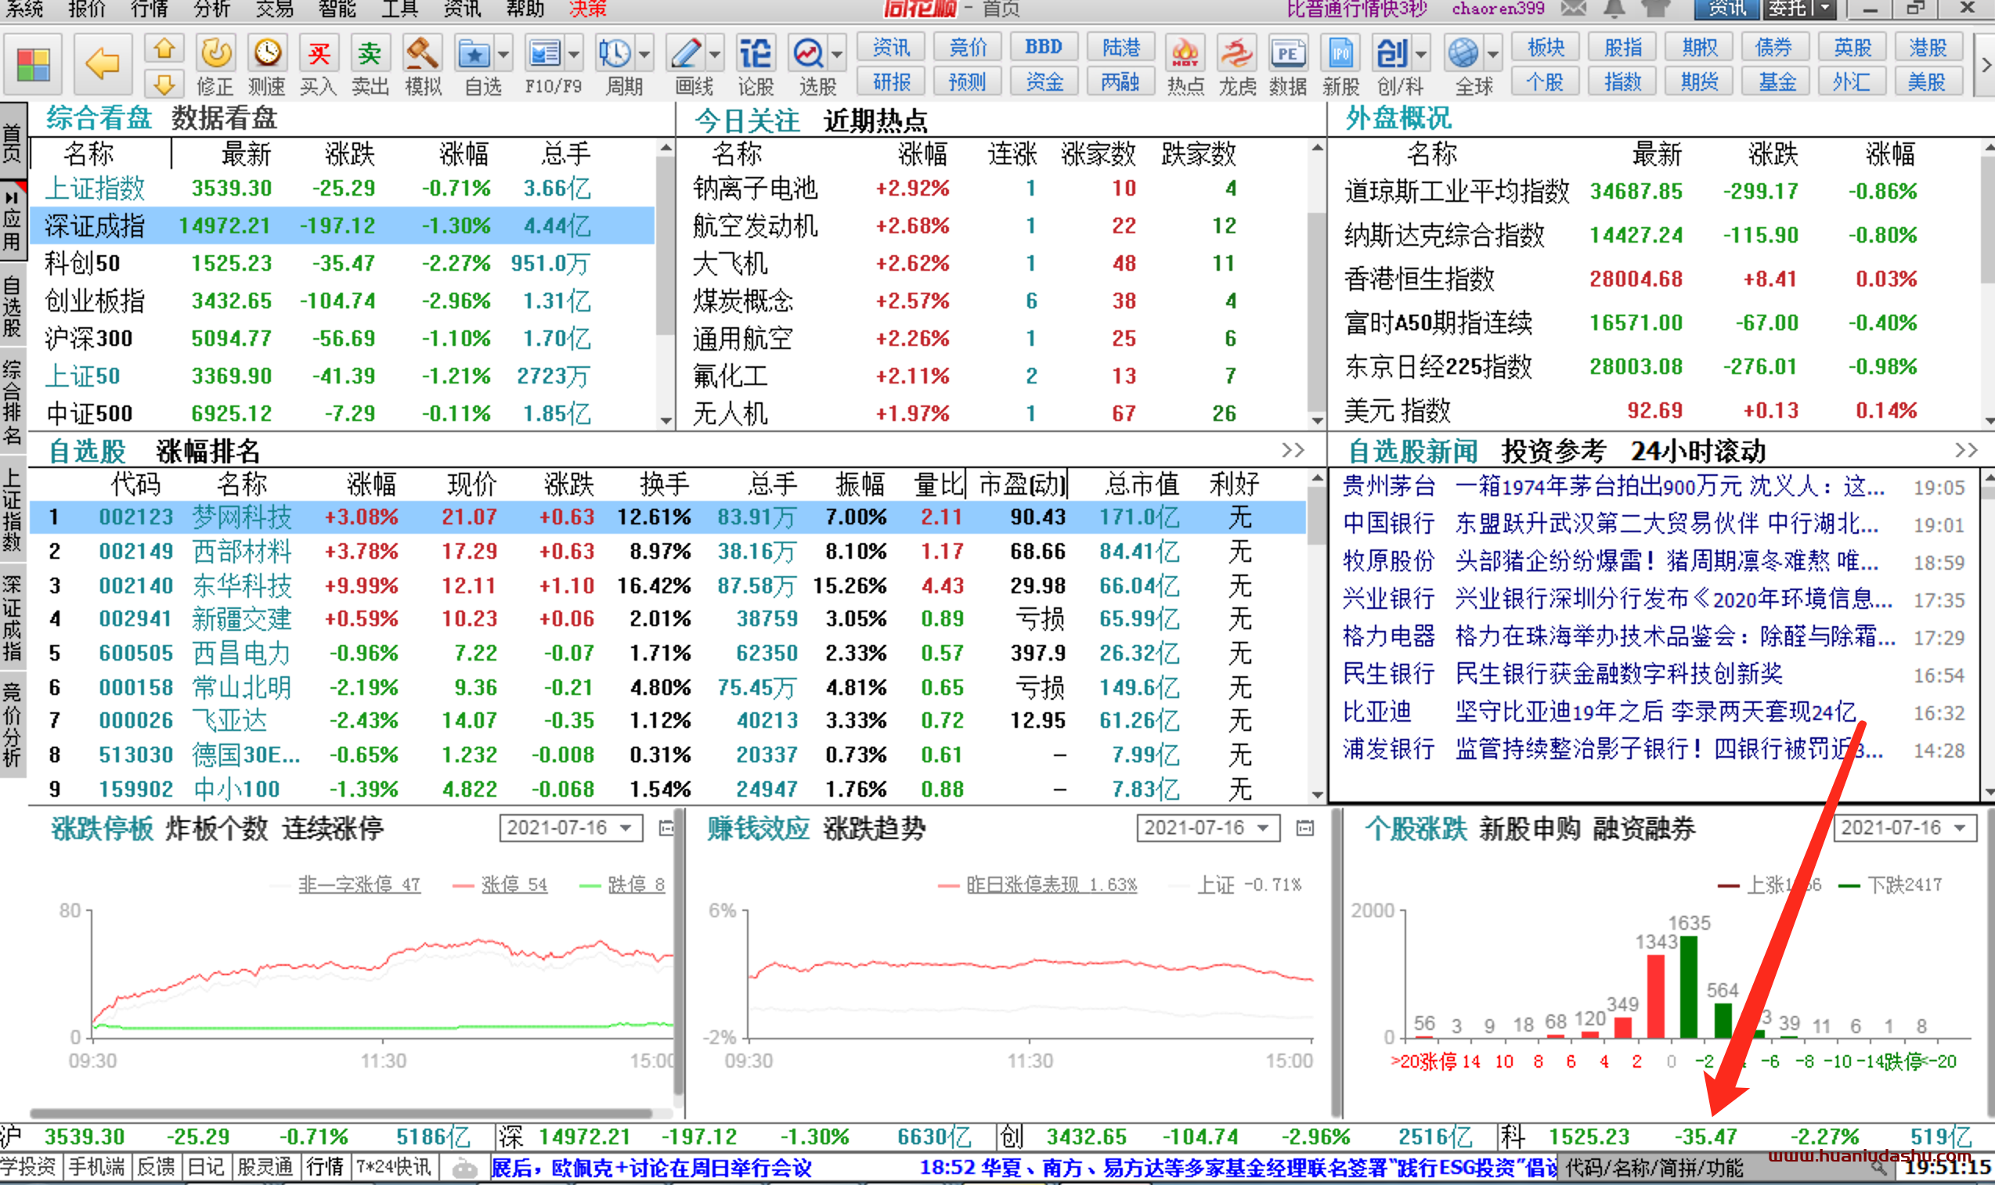Screen dimensions: 1995x1185
Task: Open the 论股 discussion icon
Action: pos(755,54)
